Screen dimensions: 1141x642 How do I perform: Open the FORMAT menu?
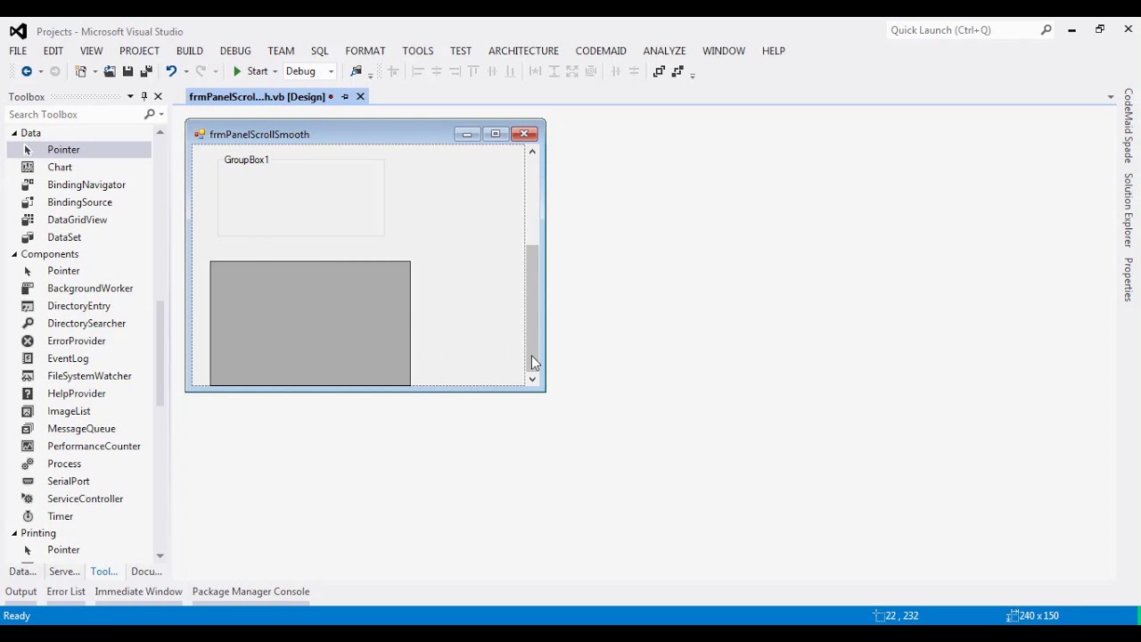(x=365, y=51)
